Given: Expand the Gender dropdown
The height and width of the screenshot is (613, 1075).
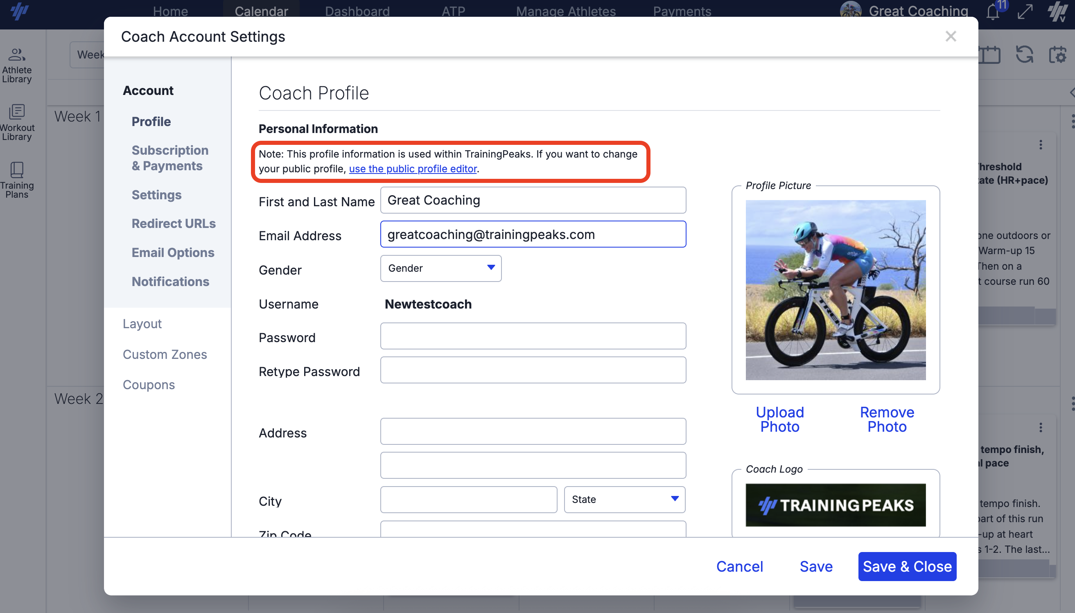Looking at the screenshot, I should point(440,268).
